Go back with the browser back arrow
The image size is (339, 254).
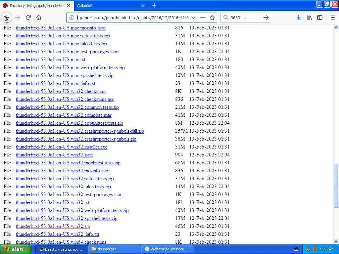7,18
